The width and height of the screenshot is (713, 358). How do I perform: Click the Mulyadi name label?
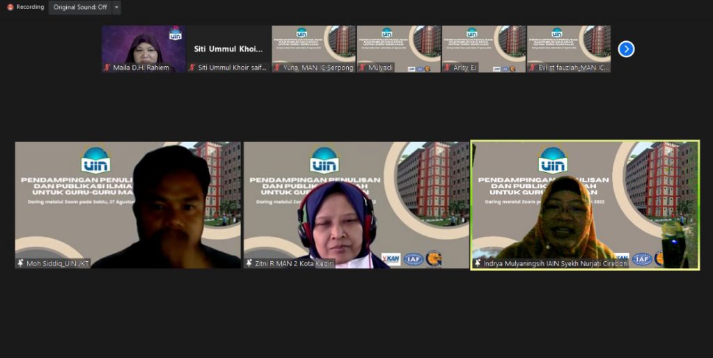[381, 68]
